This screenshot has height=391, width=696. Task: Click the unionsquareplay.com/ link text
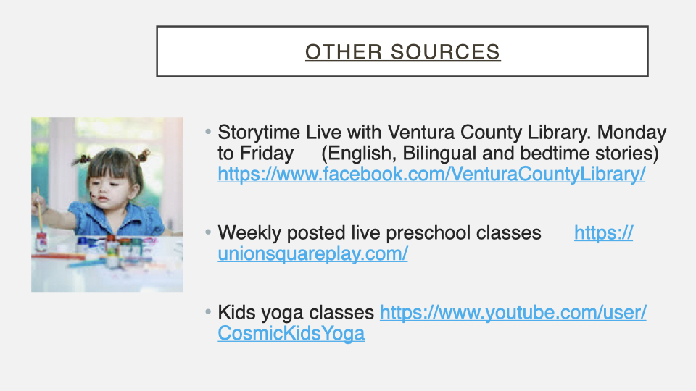click(x=312, y=254)
